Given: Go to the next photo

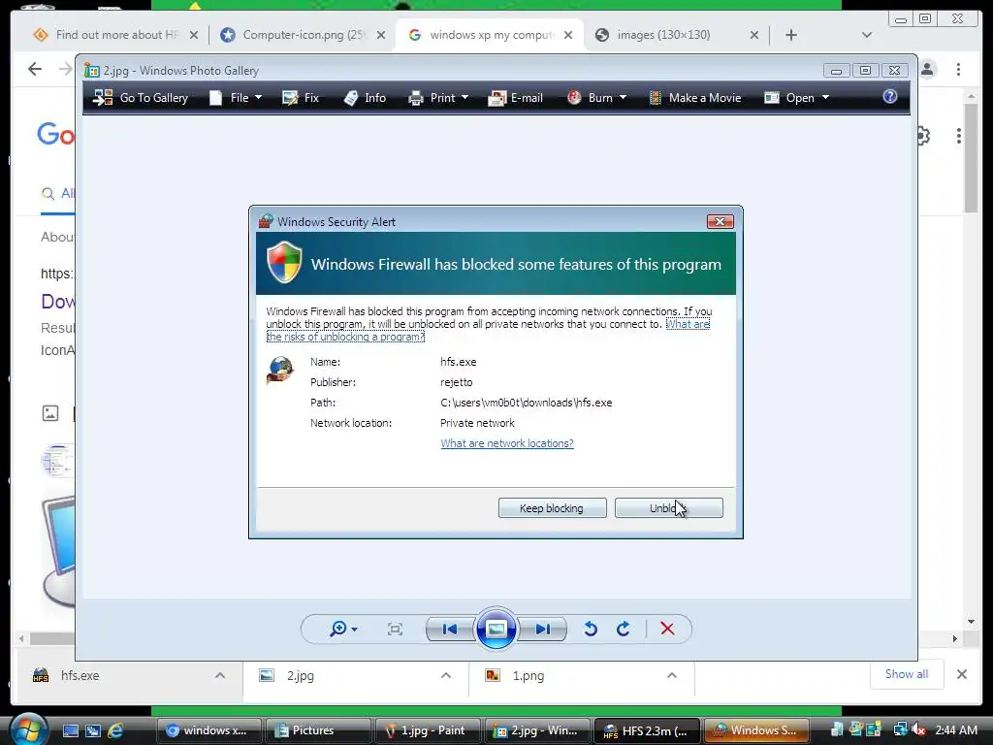Looking at the screenshot, I should point(542,629).
